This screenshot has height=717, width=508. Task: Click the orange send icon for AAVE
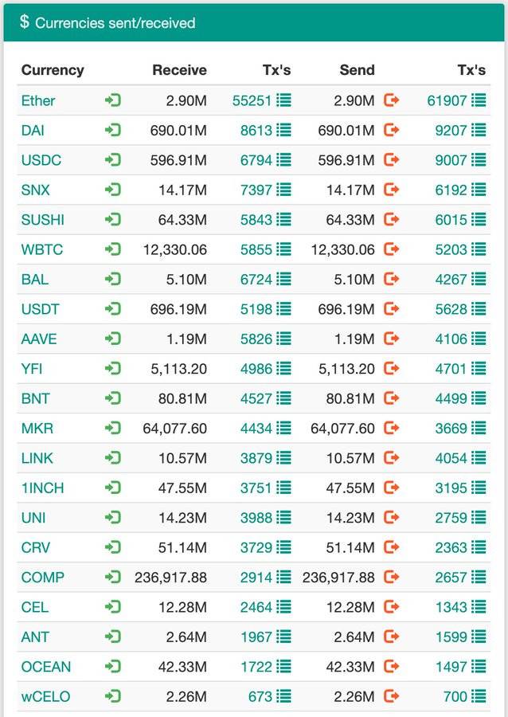tap(391, 339)
